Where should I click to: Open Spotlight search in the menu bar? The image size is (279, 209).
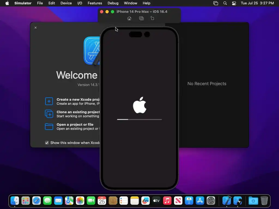pyautogui.click(x=225, y=3)
